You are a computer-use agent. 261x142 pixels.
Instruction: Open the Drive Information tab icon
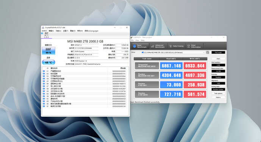[188, 46]
